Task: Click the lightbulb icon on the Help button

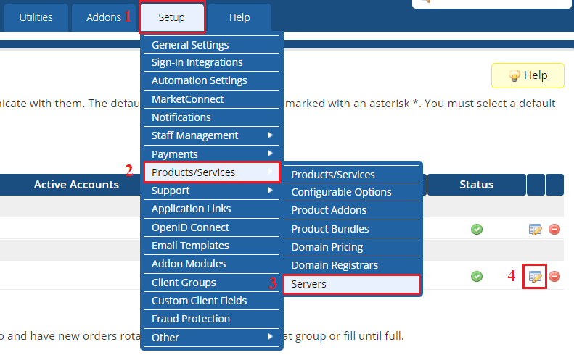Action: (x=514, y=76)
